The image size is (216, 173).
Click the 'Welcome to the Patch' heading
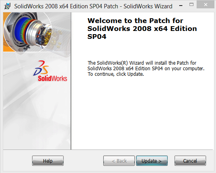(x=142, y=29)
